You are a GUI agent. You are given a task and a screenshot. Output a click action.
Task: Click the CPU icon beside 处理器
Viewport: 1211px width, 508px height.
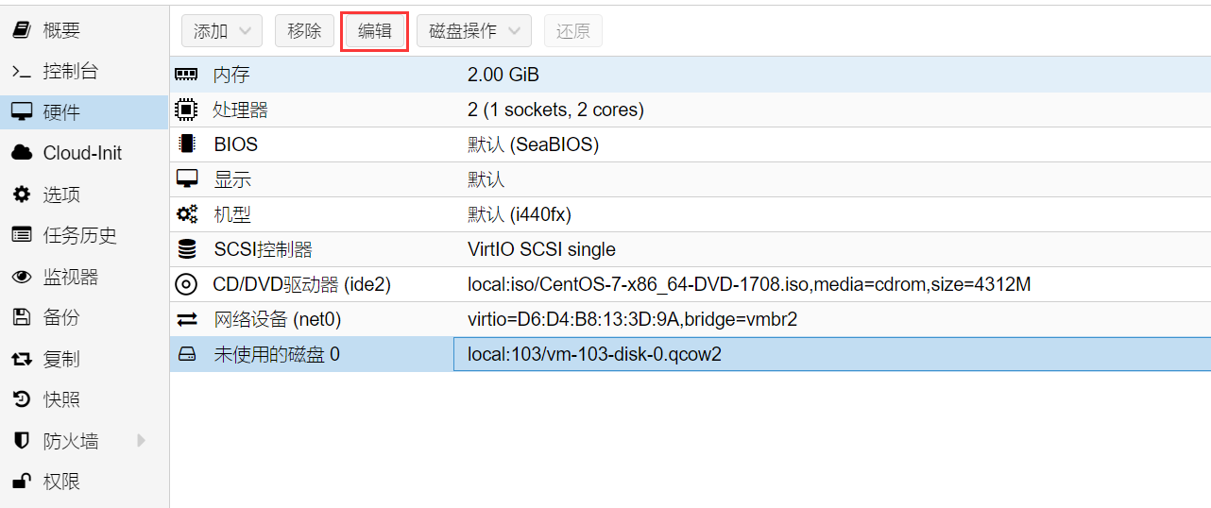187,110
